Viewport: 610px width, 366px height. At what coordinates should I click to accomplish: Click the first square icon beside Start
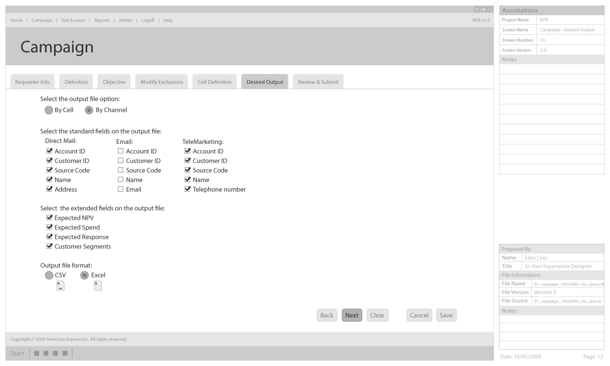[x=37, y=354]
